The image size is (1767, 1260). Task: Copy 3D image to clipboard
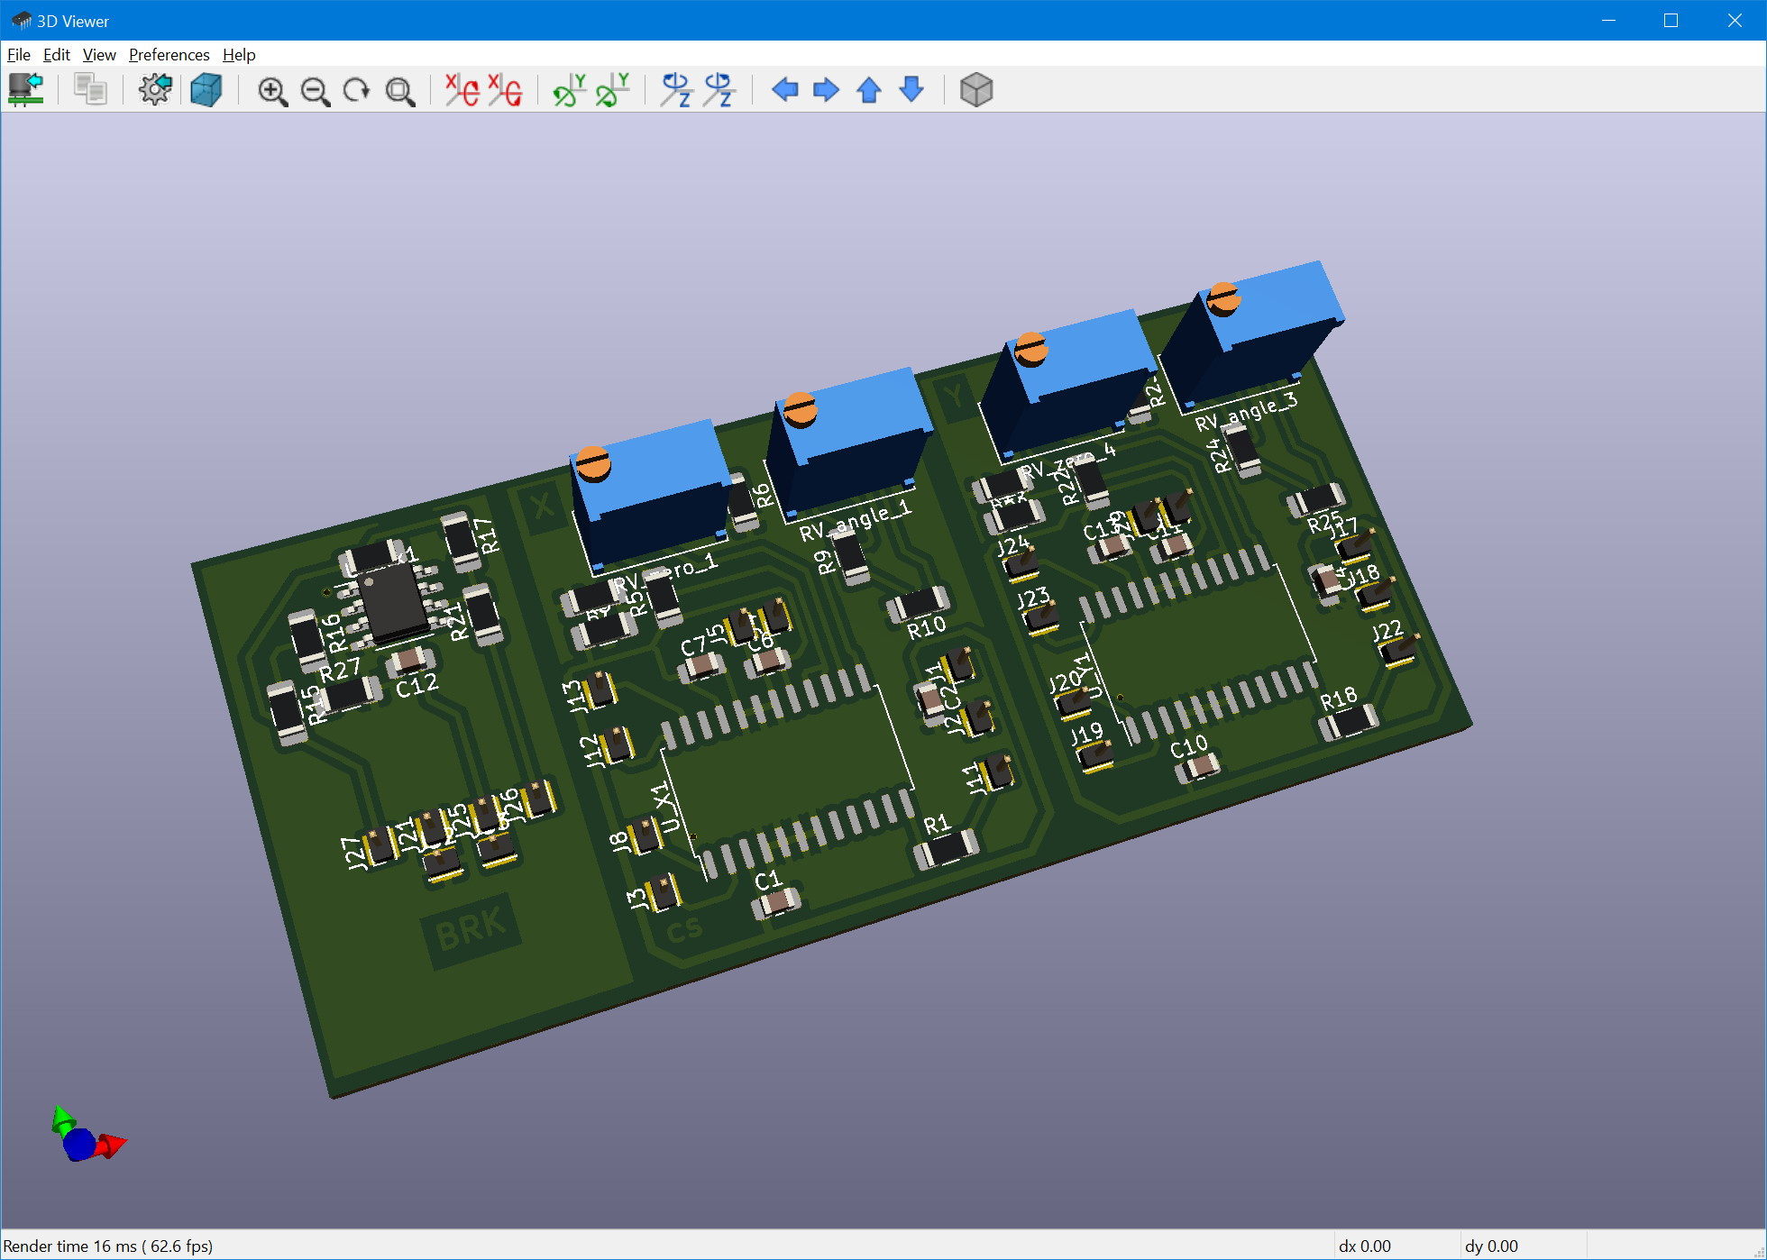(90, 90)
